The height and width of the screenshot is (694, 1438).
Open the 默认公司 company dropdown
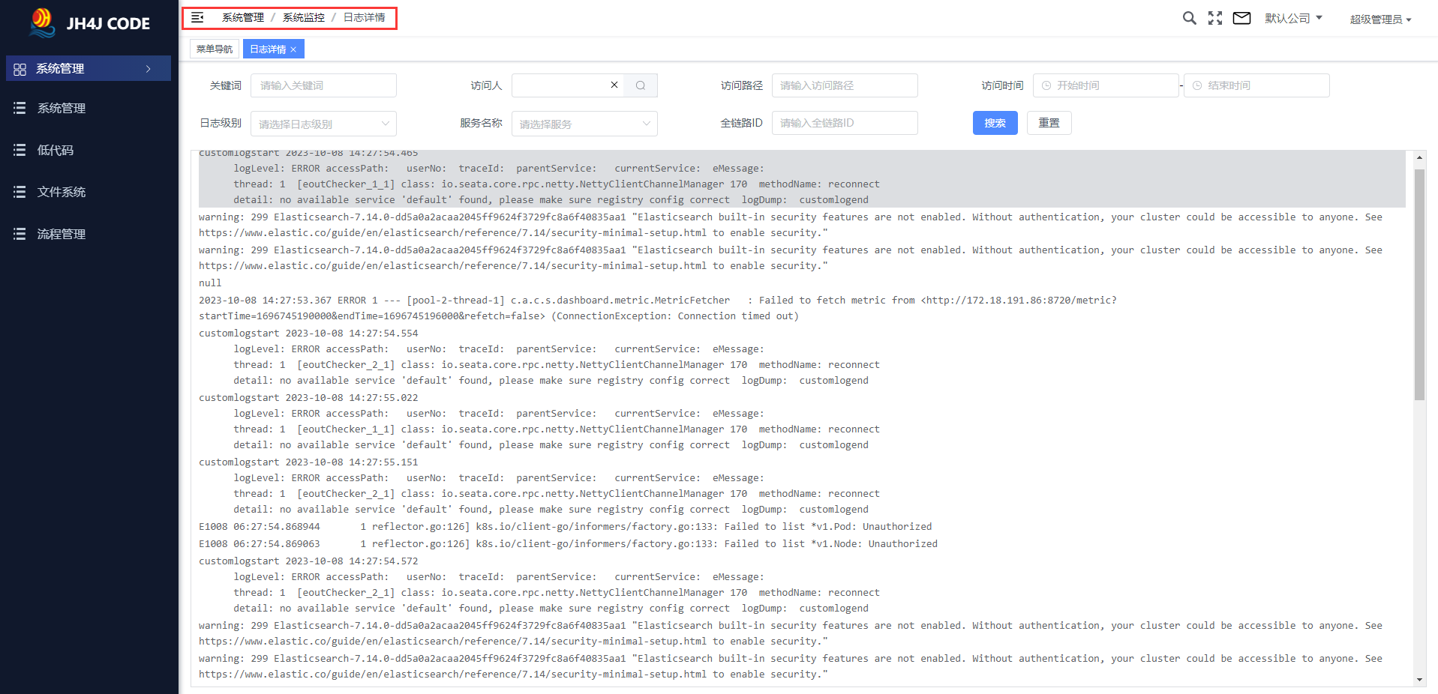coord(1293,18)
